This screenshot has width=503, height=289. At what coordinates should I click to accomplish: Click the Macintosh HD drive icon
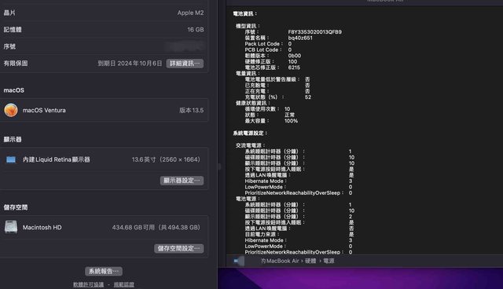11,227
